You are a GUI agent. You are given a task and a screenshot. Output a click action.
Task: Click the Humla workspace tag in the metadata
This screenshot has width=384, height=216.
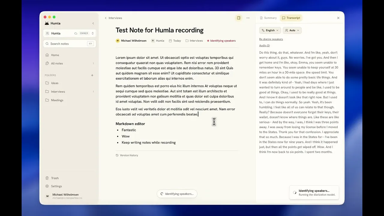(x=157, y=41)
